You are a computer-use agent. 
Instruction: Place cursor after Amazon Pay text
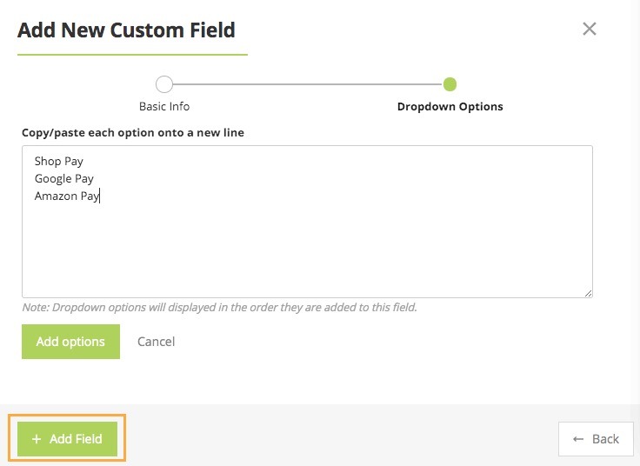(x=101, y=196)
